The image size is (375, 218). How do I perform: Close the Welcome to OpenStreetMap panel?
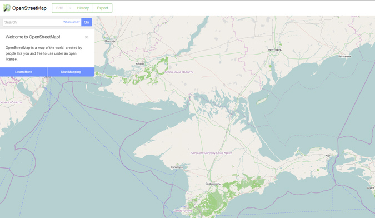coord(86,37)
